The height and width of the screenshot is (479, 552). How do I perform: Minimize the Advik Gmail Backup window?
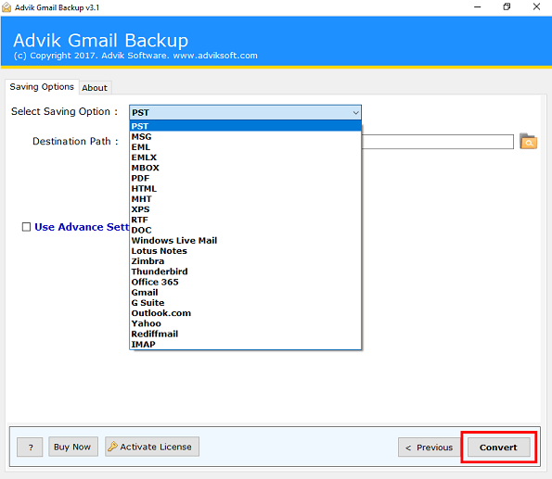click(x=478, y=7)
